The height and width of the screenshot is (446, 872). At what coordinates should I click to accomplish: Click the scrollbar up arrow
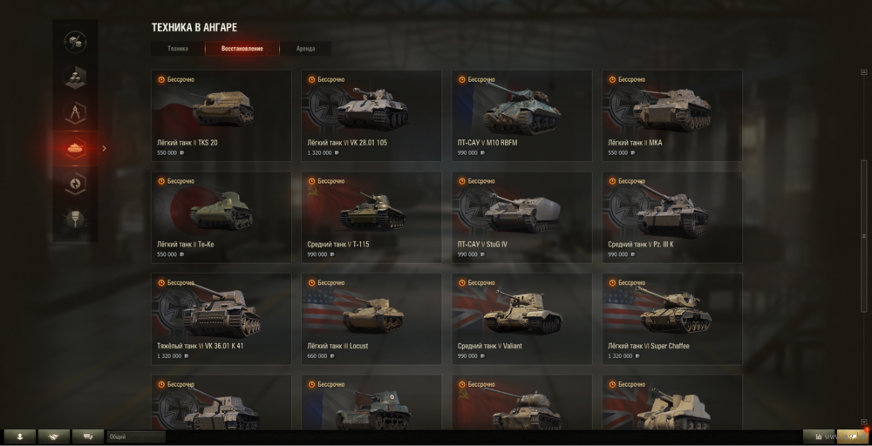click(863, 72)
